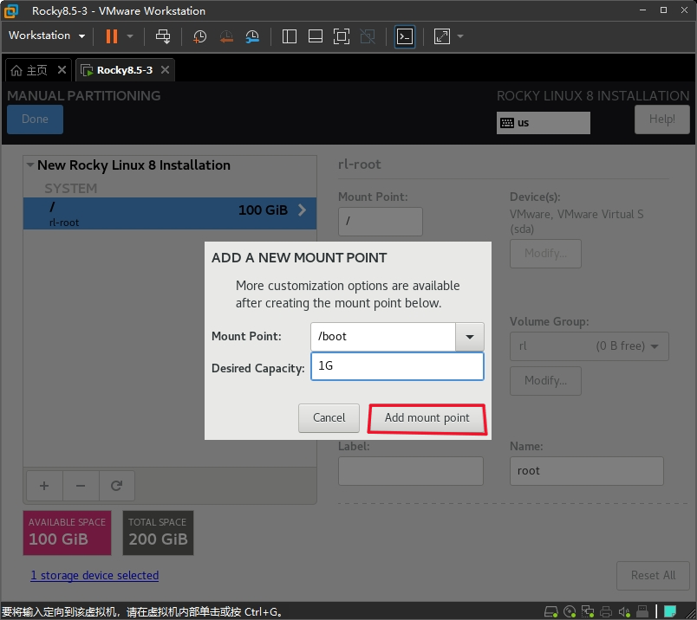Close the Rocky8.5-3 tab
This screenshot has width=697, height=620.
[x=165, y=70]
